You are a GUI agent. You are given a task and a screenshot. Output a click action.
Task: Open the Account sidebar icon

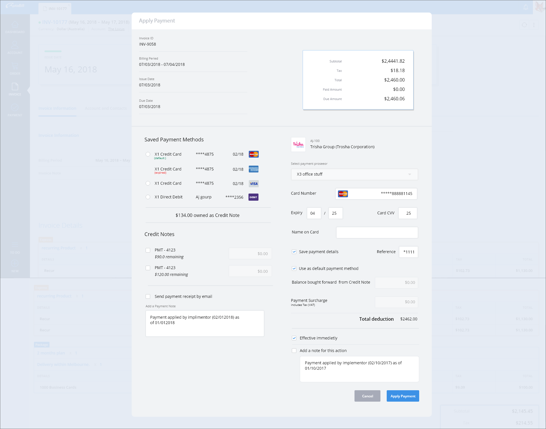(x=15, y=45)
